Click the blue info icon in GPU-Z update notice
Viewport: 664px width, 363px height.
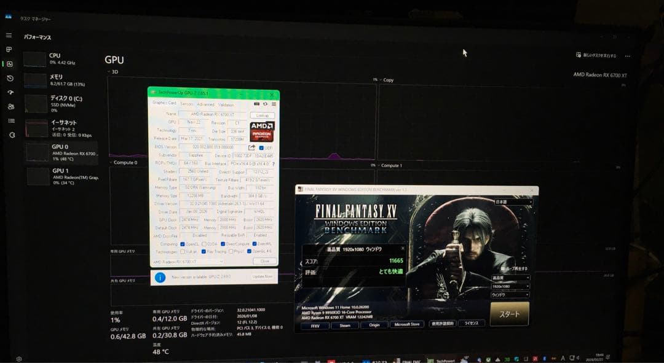click(160, 277)
